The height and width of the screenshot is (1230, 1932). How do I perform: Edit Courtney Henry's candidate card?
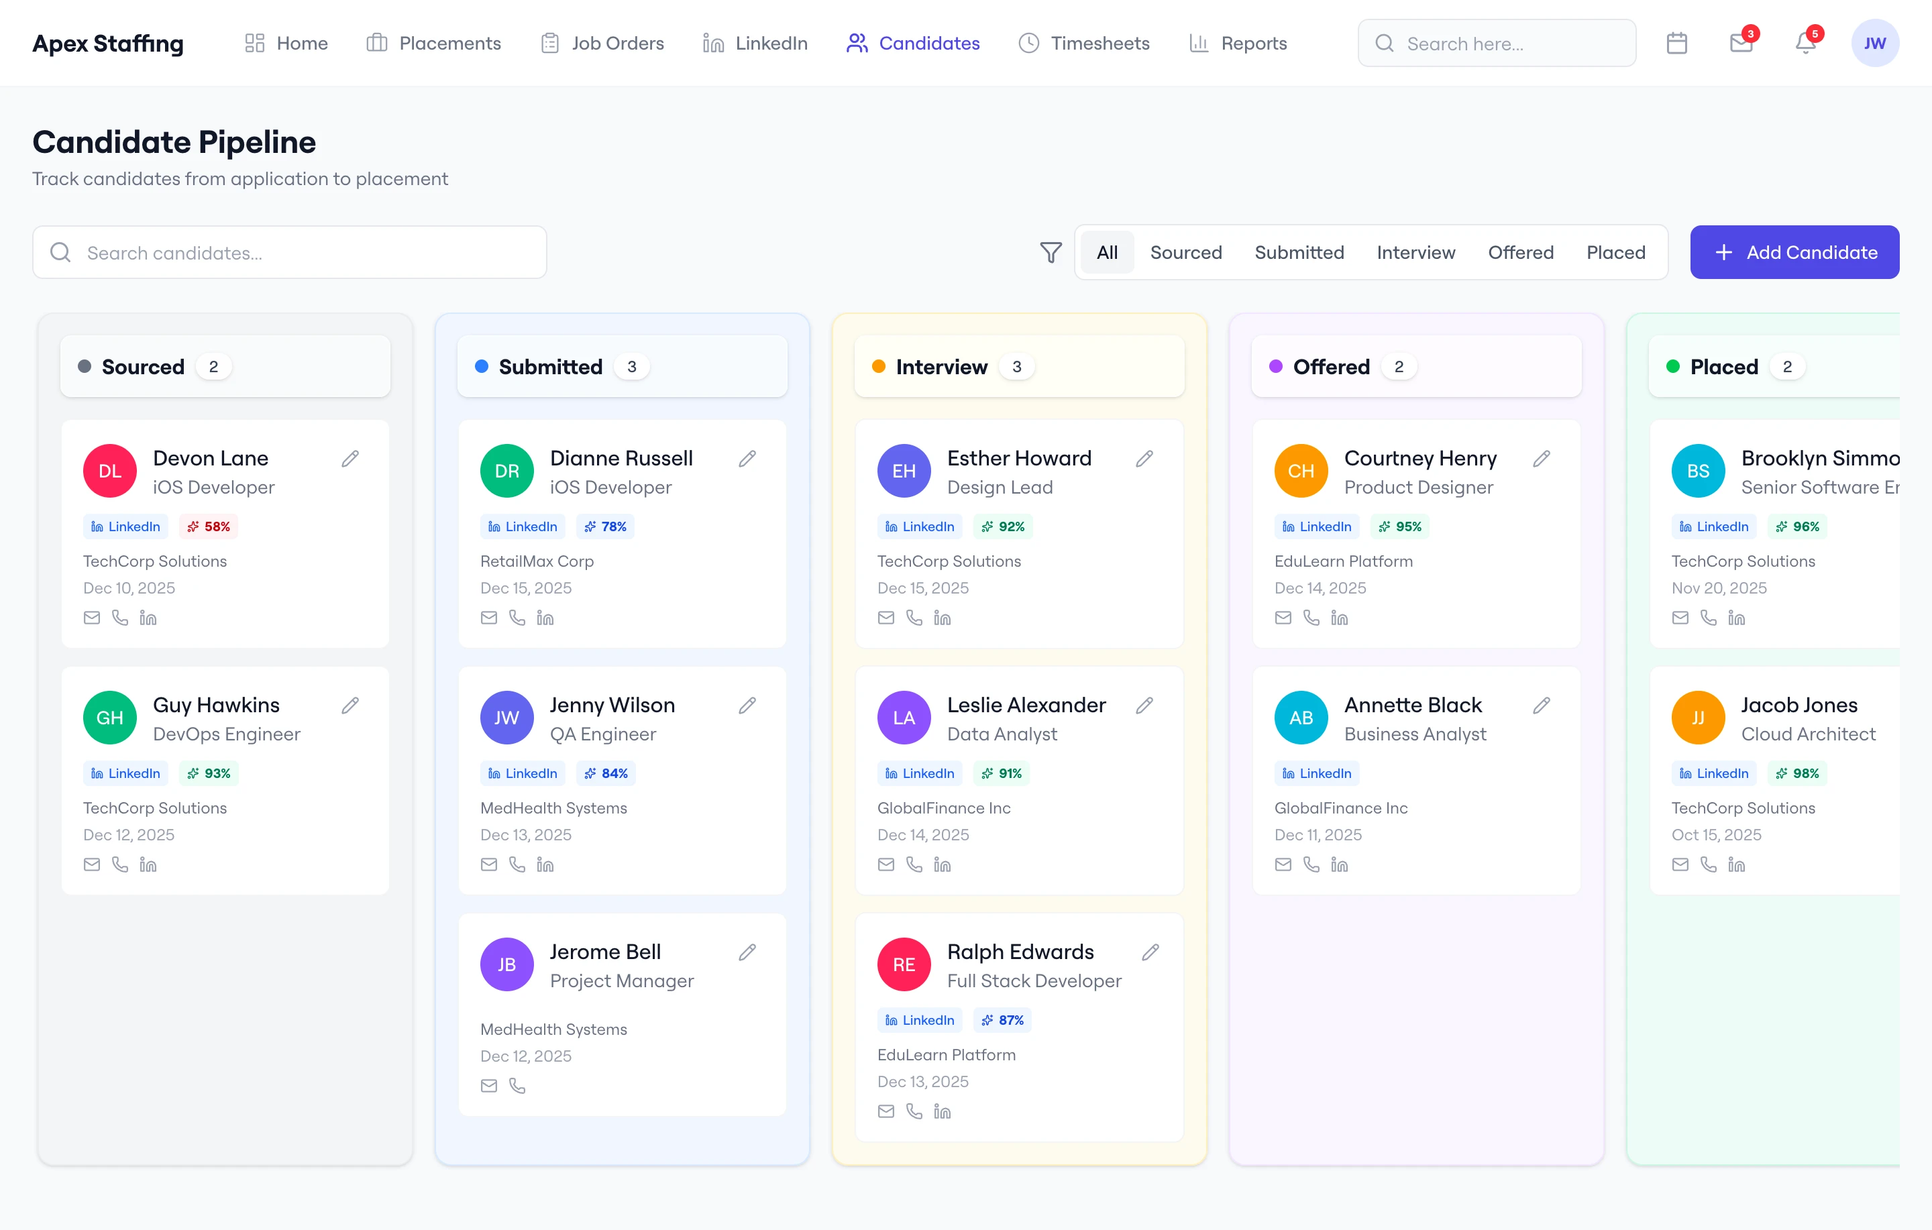coord(1540,458)
